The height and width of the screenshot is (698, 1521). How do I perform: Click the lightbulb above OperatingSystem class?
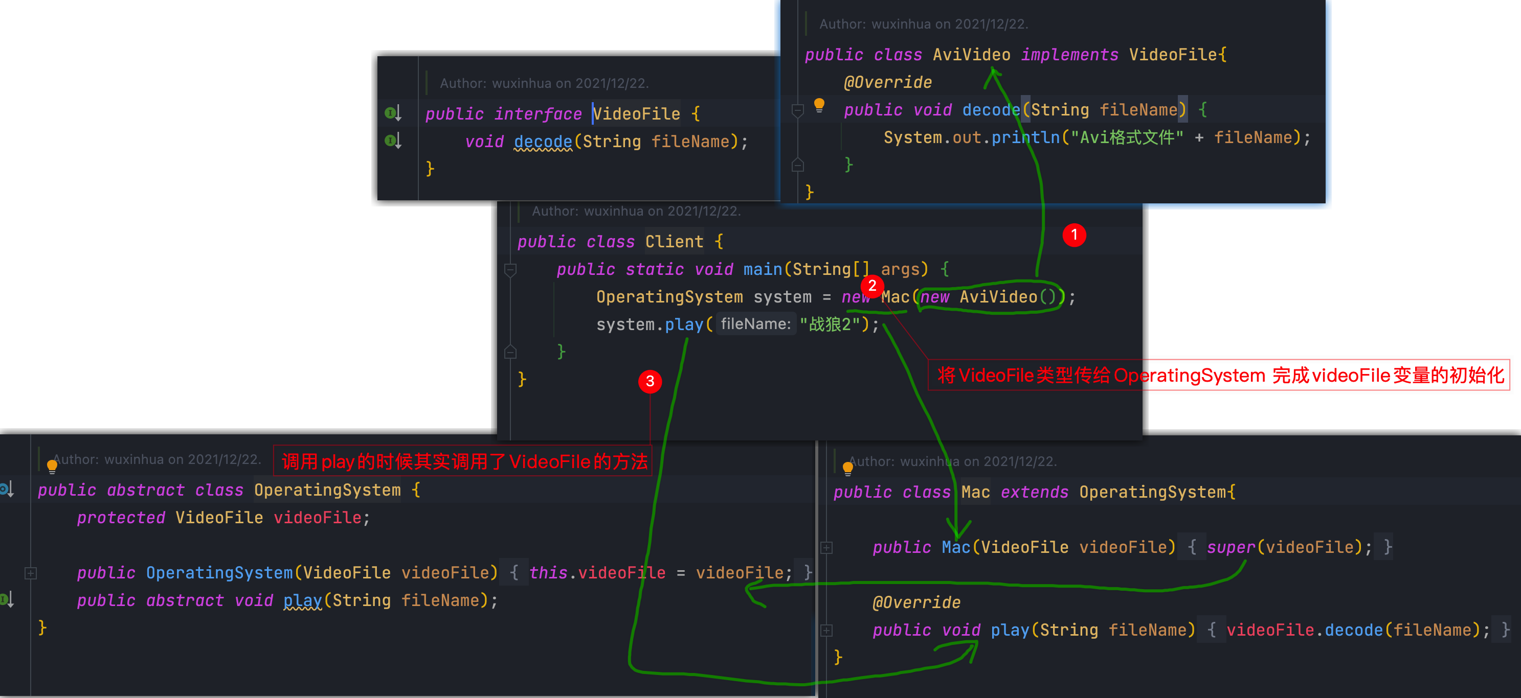click(52, 467)
